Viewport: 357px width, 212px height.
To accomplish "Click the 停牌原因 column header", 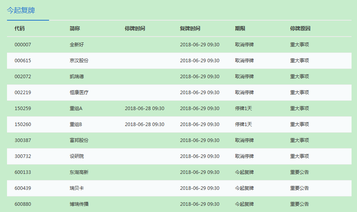I will pos(300,29).
